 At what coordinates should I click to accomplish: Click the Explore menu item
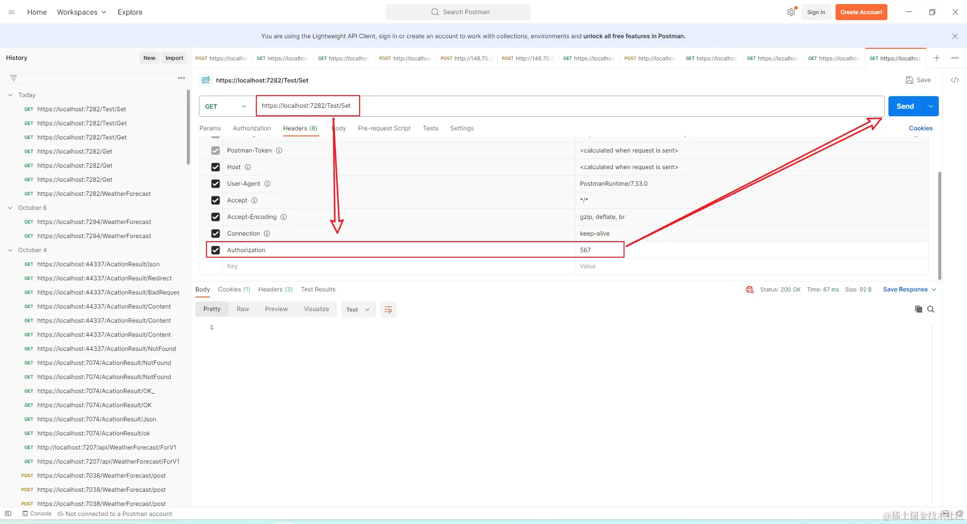[x=130, y=12]
